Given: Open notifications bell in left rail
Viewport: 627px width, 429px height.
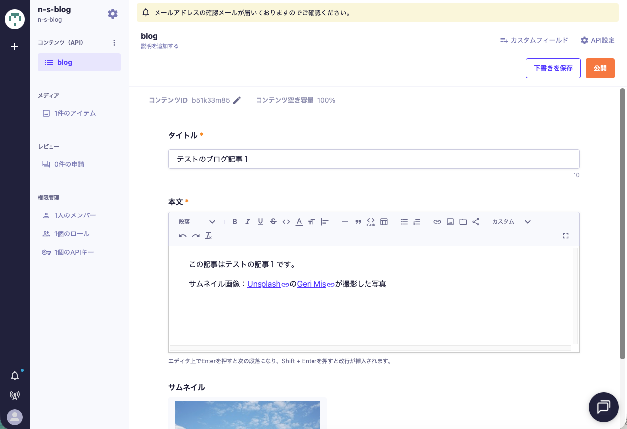Looking at the screenshot, I should (15, 376).
